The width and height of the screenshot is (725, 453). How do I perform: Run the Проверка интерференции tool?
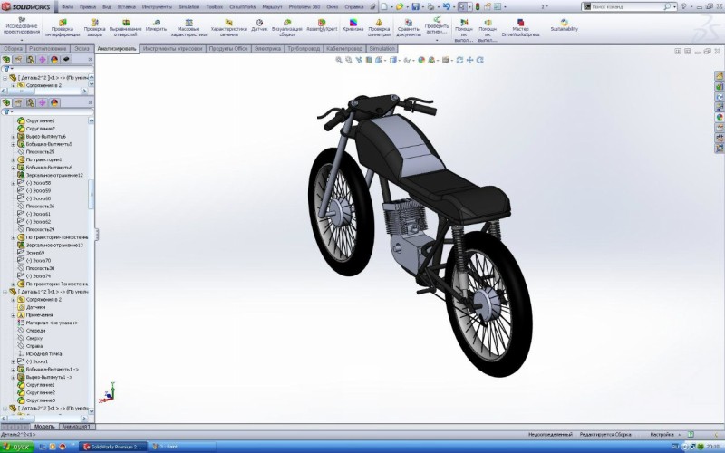pyautogui.click(x=63, y=28)
